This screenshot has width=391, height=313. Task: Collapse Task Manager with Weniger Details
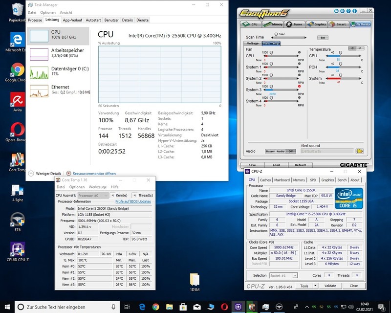[45, 174]
